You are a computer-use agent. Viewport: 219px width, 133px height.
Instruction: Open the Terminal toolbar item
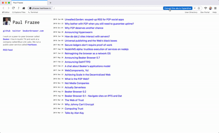click(33, 12)
